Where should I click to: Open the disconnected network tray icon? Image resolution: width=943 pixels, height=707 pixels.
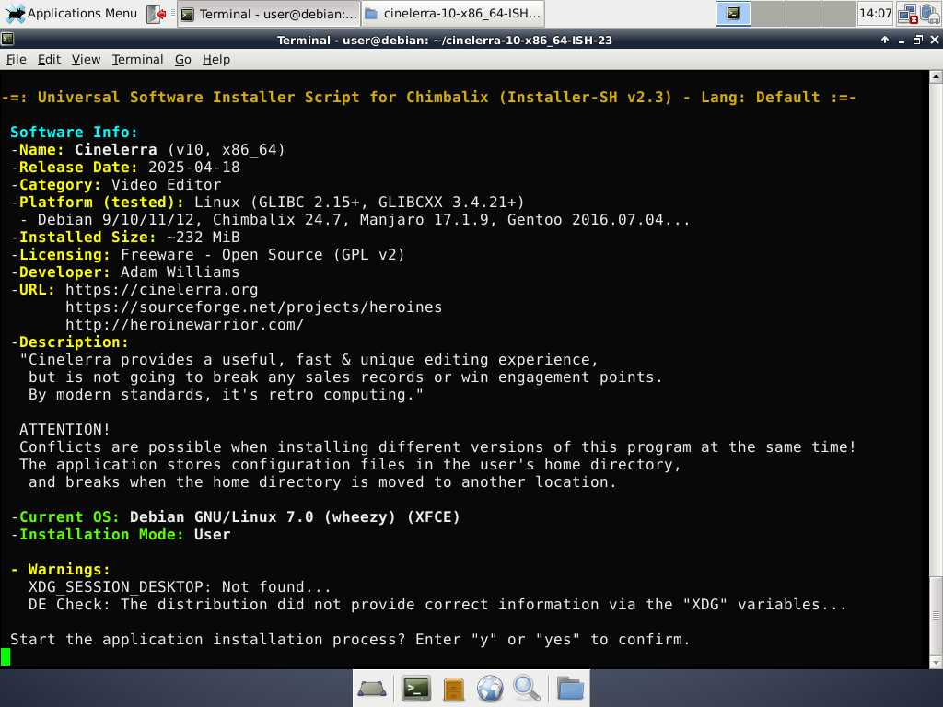907,14
